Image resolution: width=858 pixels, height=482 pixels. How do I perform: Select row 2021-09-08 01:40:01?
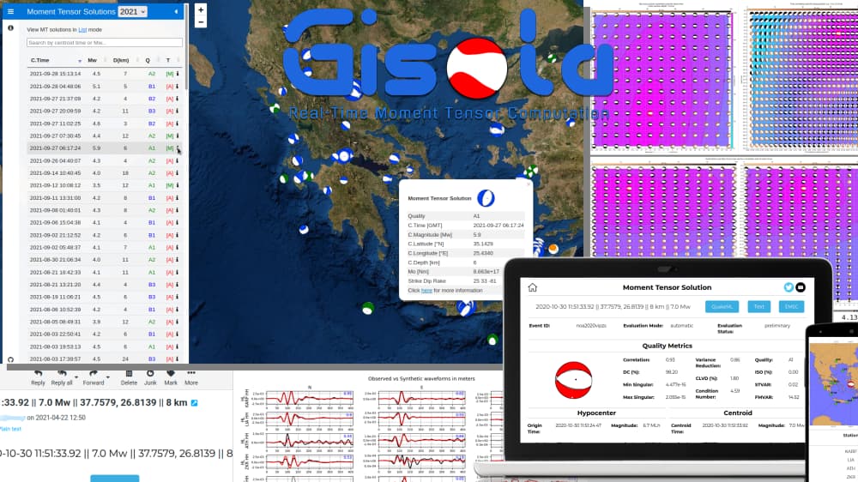[x=105, y=210]
